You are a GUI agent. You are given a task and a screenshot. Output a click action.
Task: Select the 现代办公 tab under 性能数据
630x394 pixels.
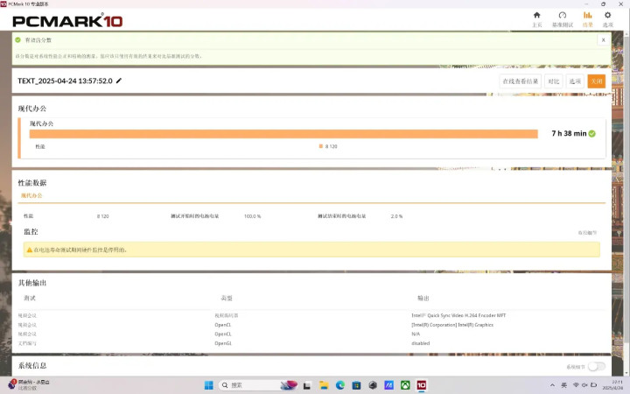pos(31,195)
